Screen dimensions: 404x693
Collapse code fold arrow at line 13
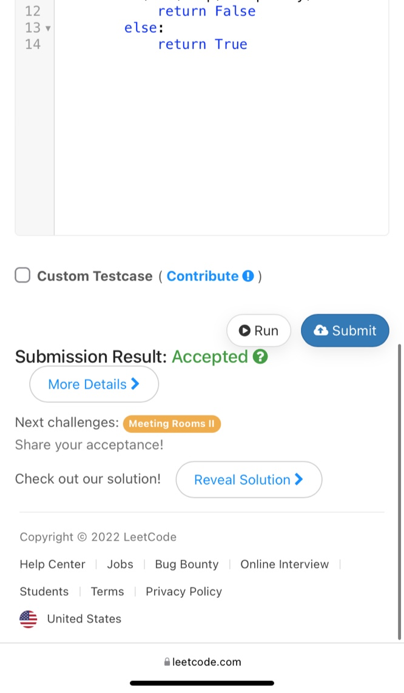(x=48, y=28)
